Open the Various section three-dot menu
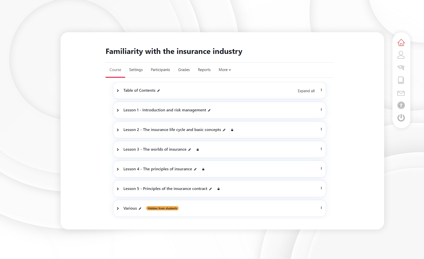Image resolution: width=424 pixels, height=259 pixels. click(321, 208)
